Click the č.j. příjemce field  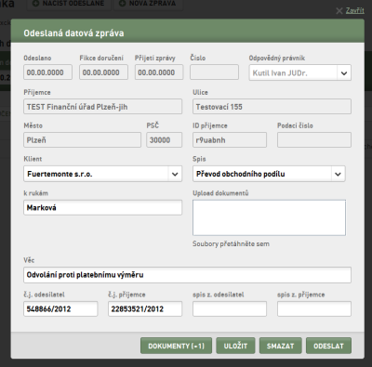[145, 308]
